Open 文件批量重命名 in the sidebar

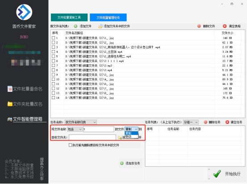pos(25,89)
